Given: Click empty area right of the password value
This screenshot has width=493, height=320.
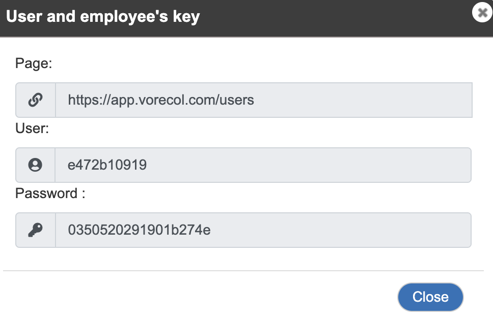Looking at the screenshot, I should point(340,230).
